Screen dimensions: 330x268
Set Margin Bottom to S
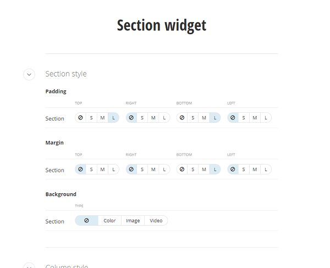tap(193, 169)
